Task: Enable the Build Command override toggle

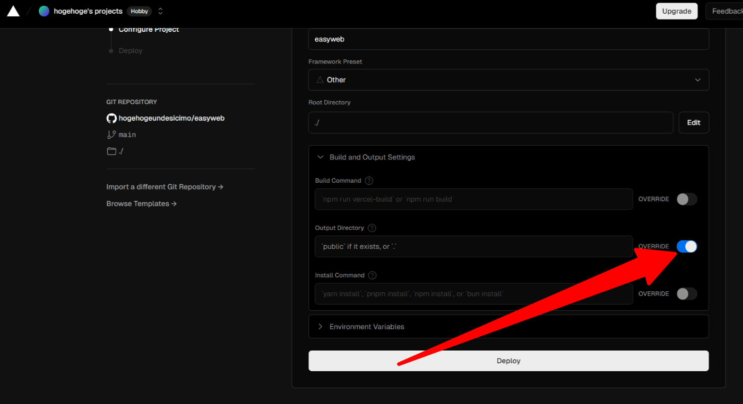Action: click(687, 199)
